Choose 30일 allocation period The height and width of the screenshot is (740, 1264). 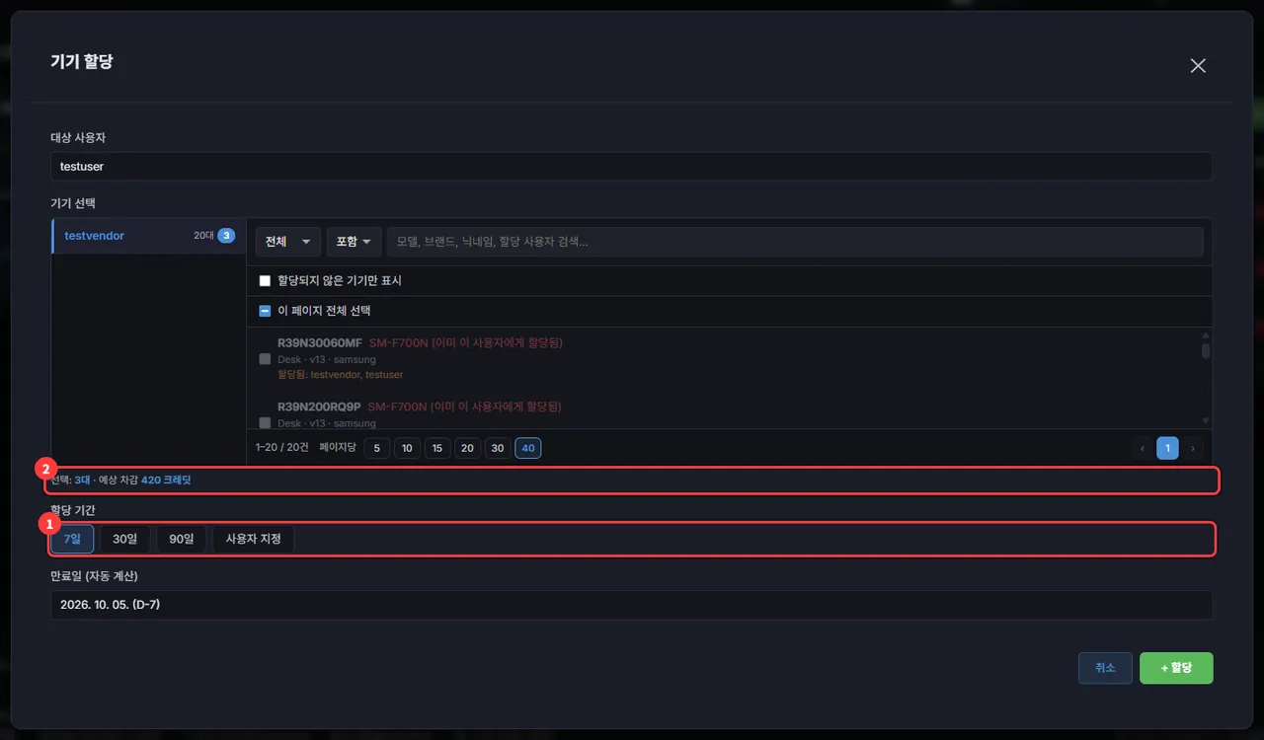125,539
